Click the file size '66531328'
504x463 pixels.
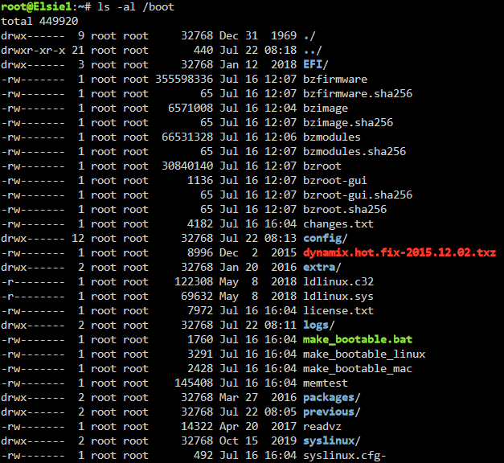tap(187, 137)
